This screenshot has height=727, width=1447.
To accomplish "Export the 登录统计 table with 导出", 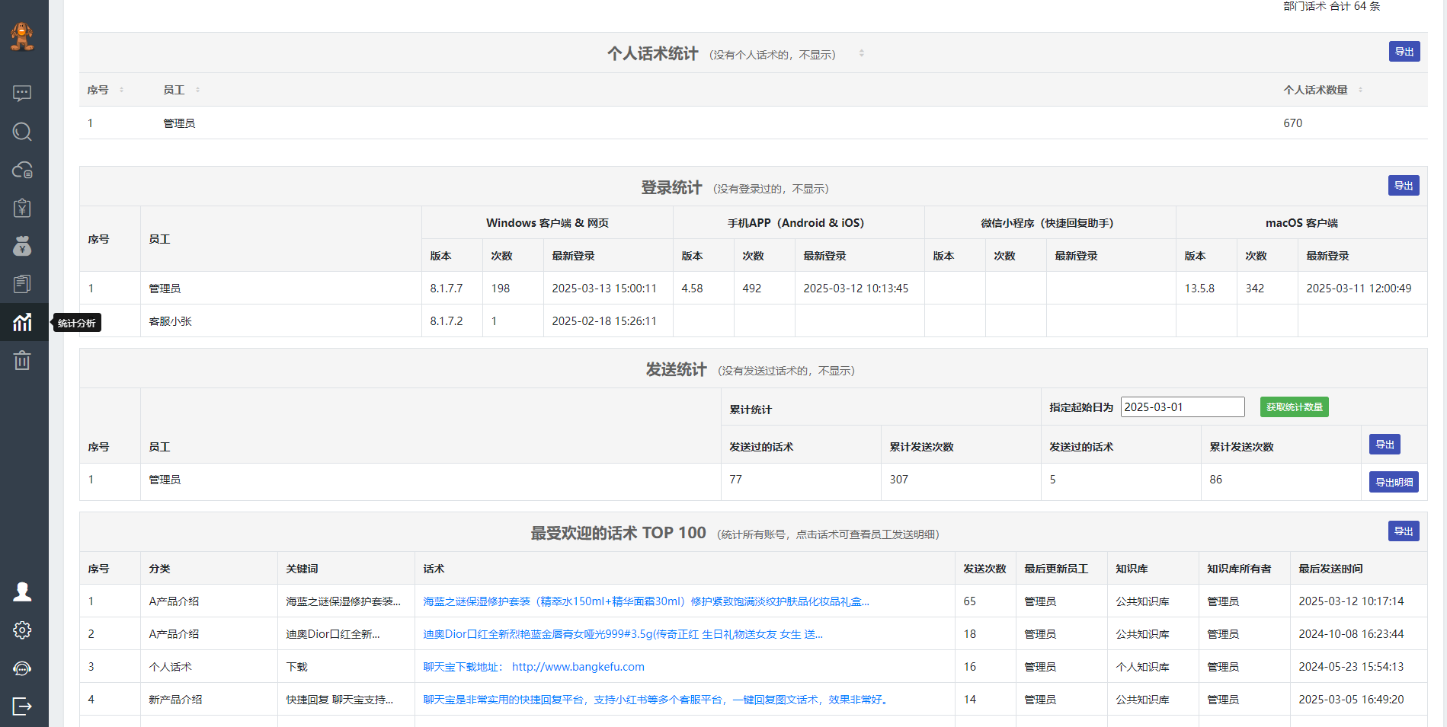I will click(1404, 186).
